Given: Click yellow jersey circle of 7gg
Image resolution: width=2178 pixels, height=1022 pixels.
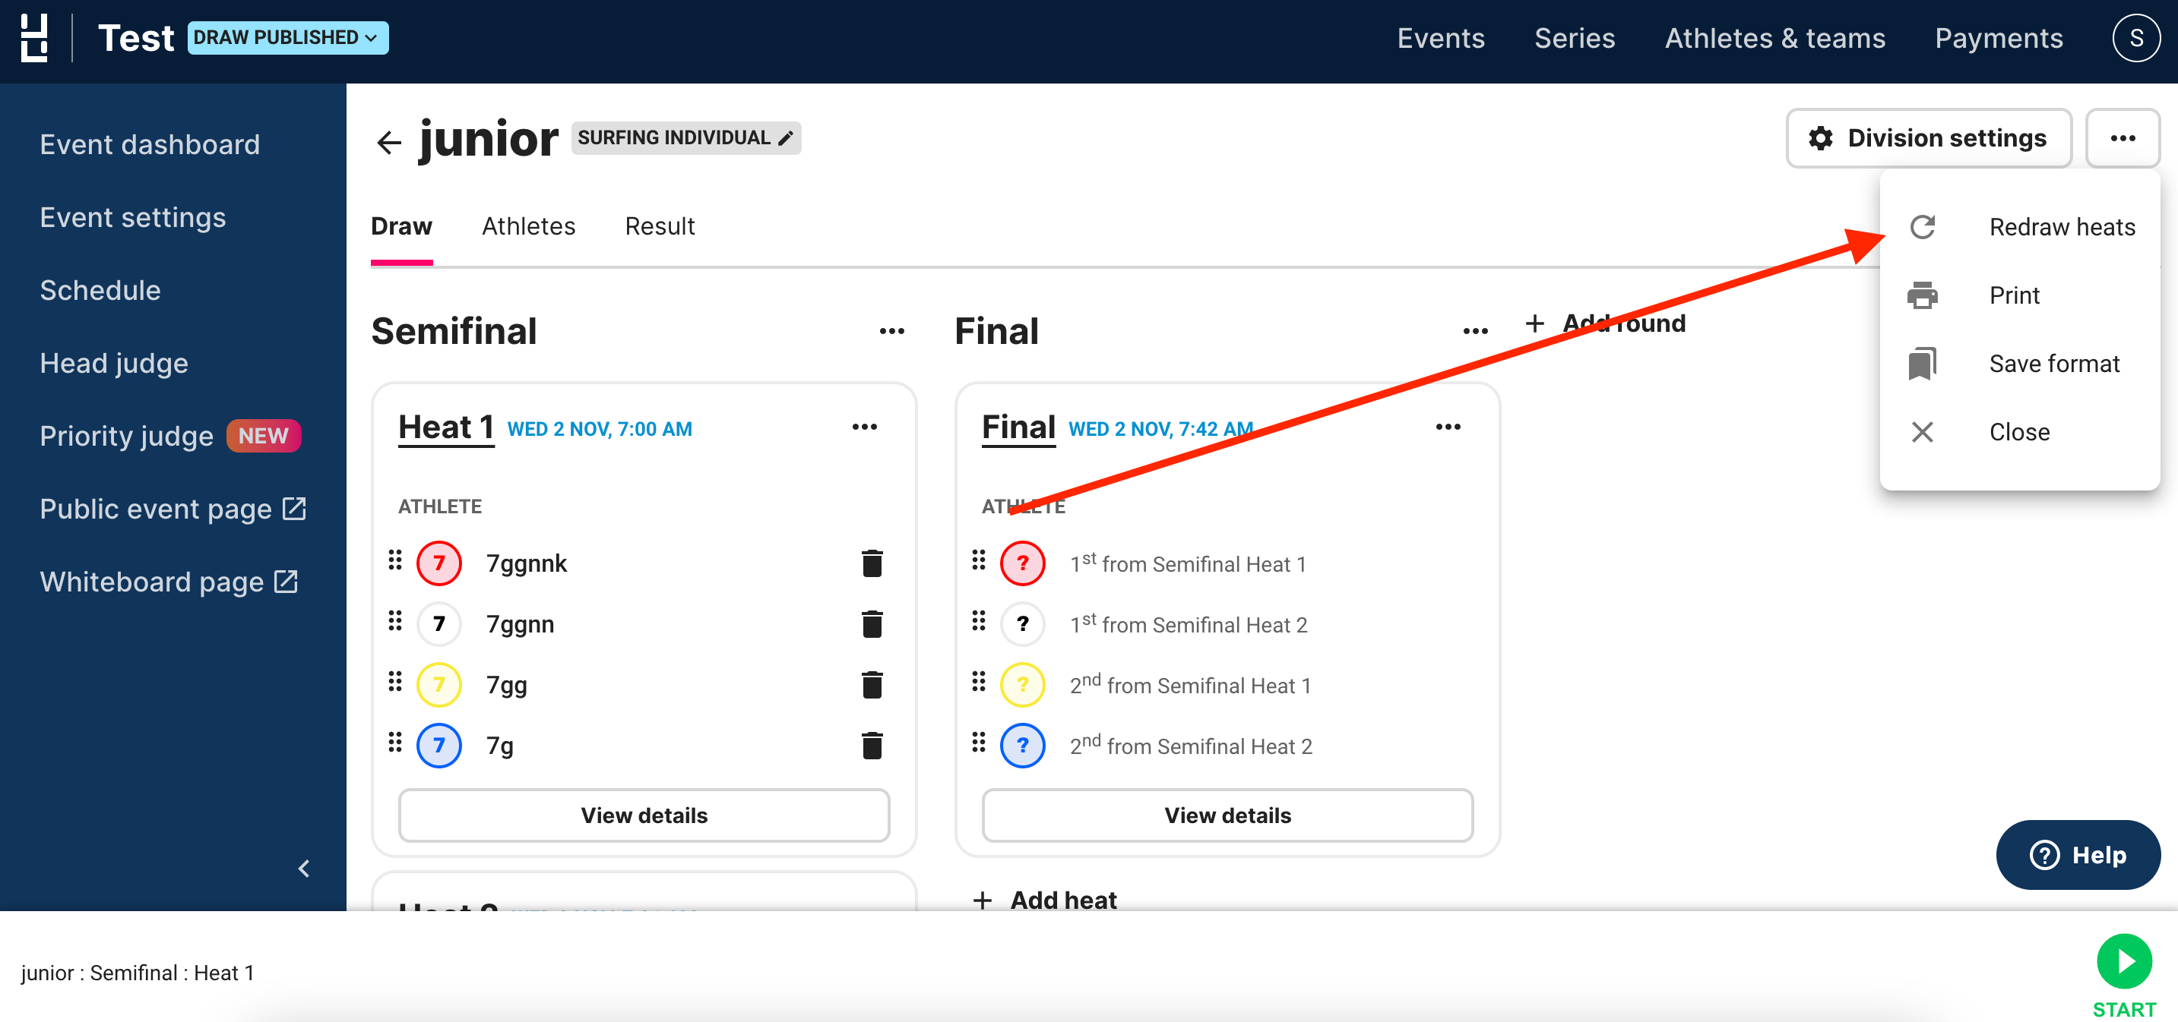Looking at the screenshot, I should click(438, 685).
